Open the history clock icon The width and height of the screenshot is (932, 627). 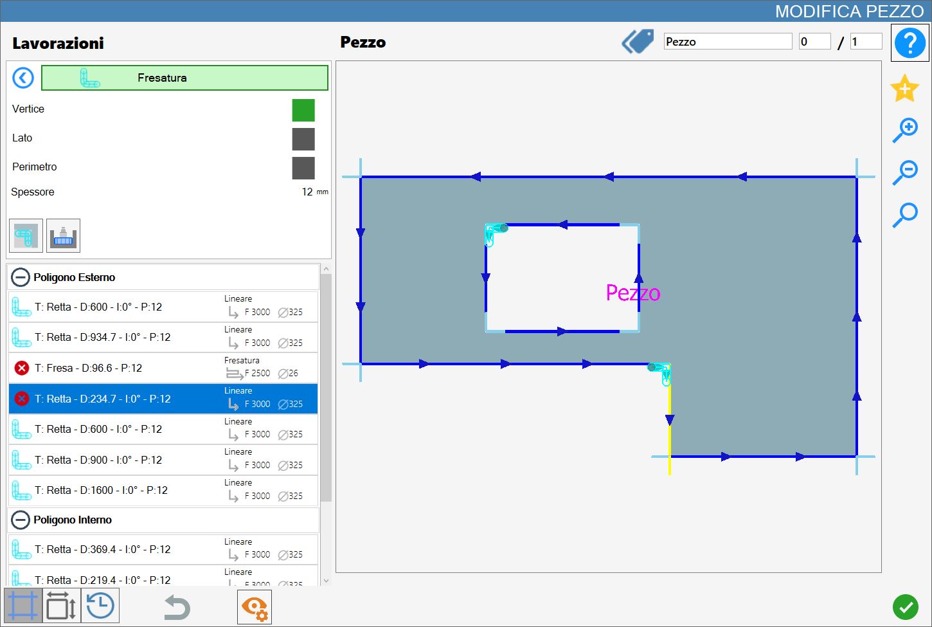(x=100, y=606)
